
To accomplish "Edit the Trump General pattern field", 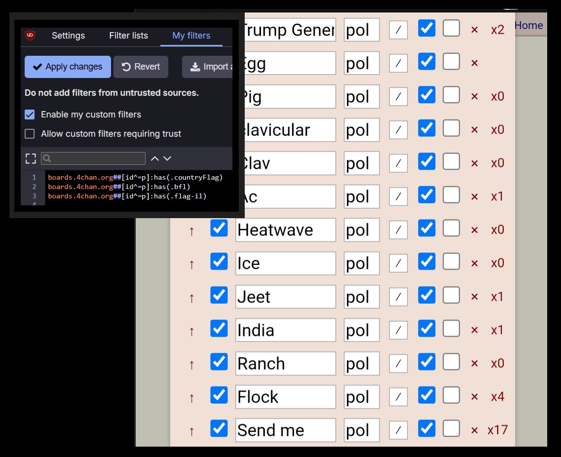I will 289,30.
